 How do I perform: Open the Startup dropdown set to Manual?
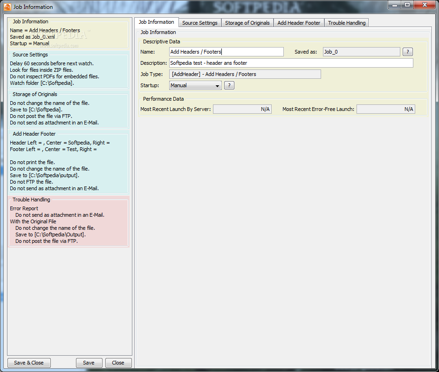[195, 85]
